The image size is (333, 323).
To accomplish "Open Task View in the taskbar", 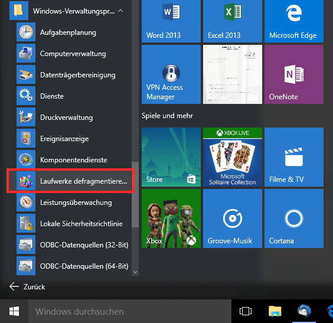I will click(x=246, y=311).
